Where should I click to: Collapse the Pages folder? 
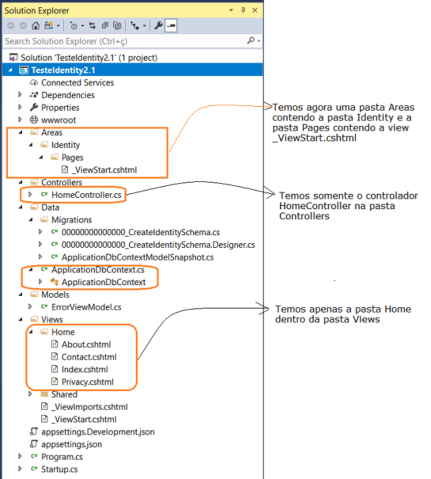tap(41, 157)
